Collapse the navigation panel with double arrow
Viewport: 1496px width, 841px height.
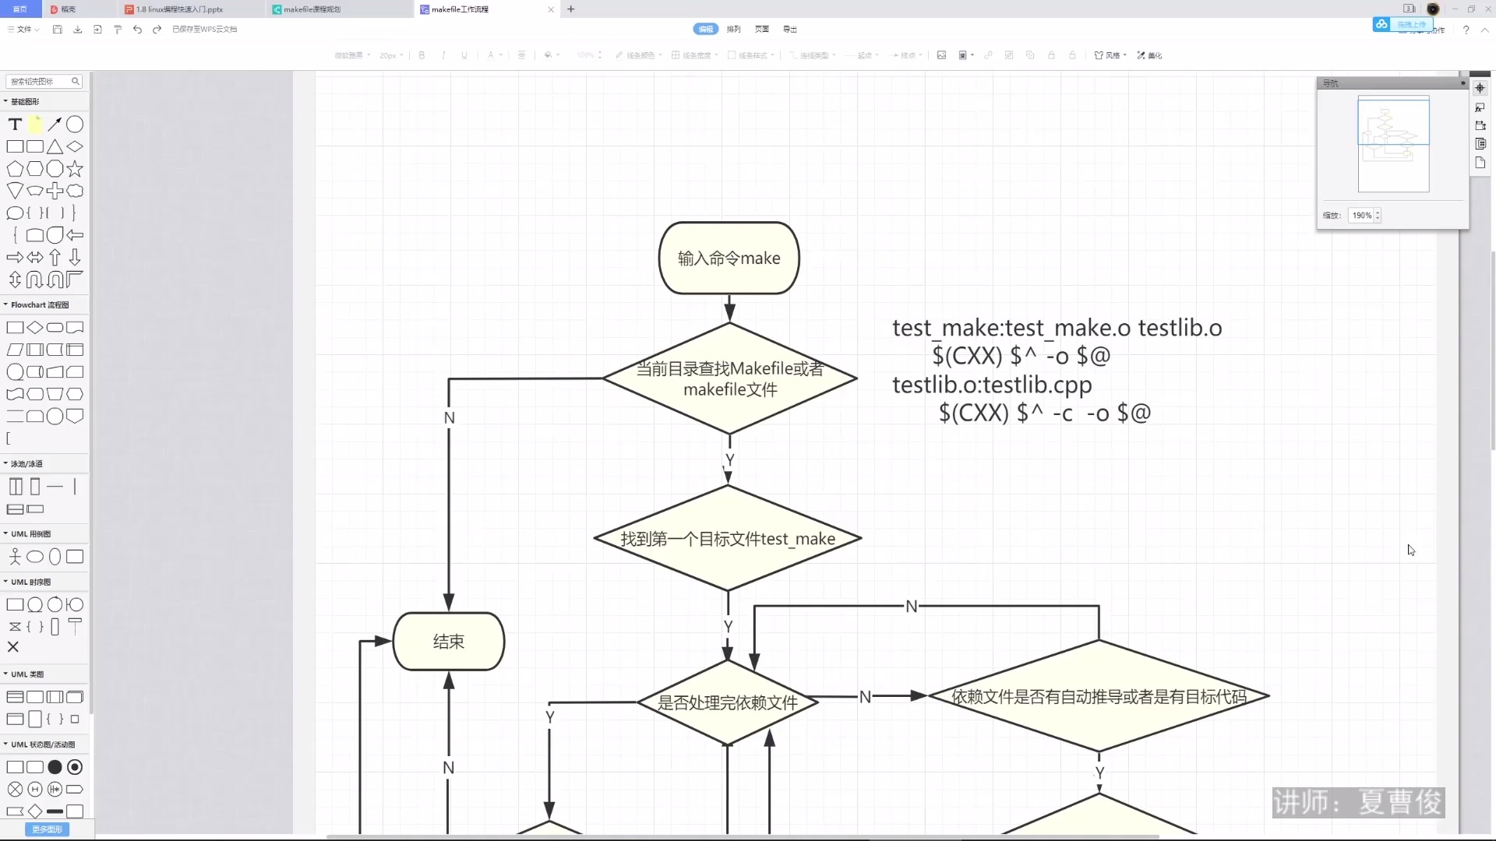[x=1462, y=83]
